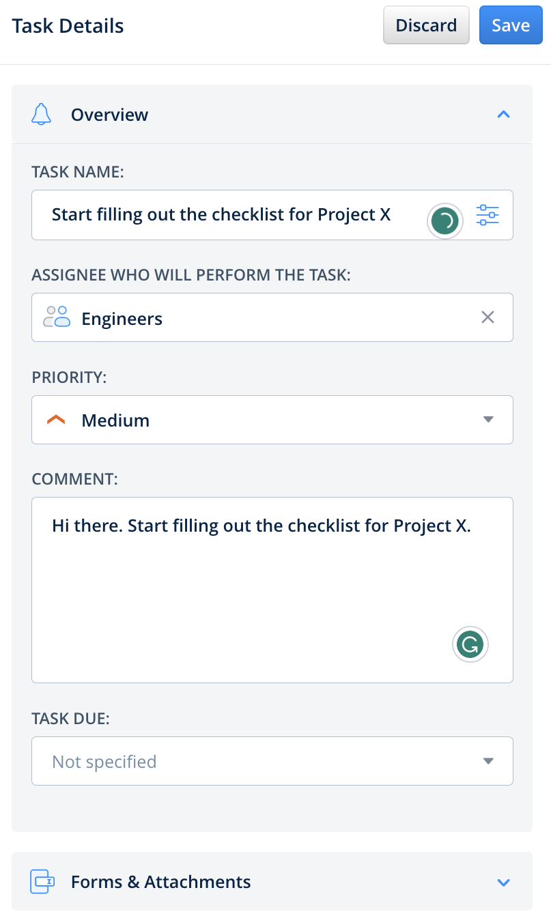551x918 pixels.
Task: Click the Engineers group icon
Action: 57,317
